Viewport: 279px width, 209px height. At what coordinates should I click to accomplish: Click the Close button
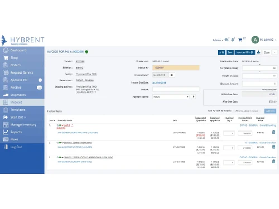pos(267,52)
